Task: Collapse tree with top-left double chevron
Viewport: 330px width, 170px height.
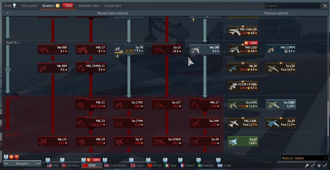Action: [7, 13]
